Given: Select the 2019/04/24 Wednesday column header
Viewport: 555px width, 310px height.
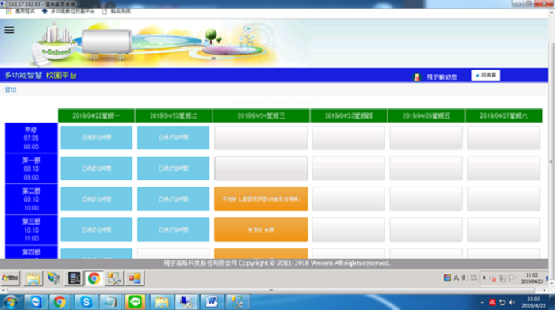Looking at the screenshot, I should pos(261,115).
